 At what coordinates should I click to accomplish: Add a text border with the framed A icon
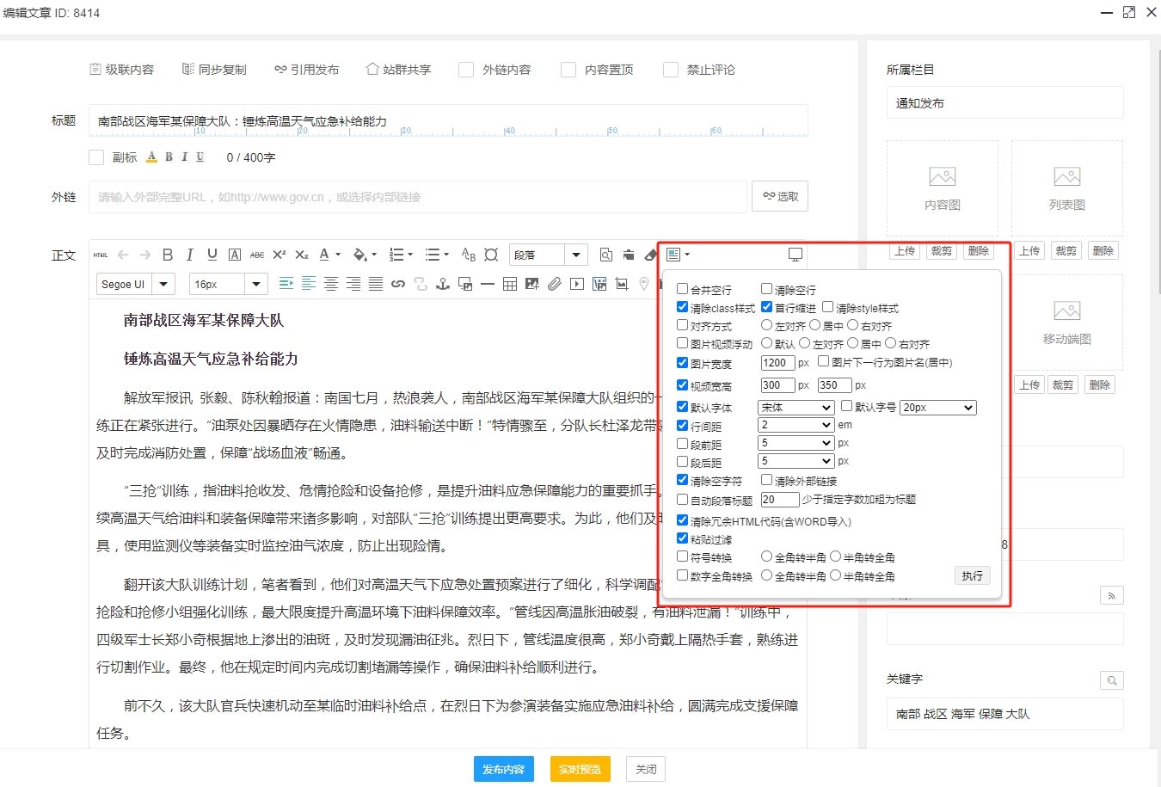tap(235, 255)
